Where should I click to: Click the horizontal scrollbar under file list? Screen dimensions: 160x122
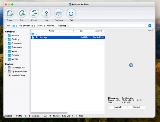pyautogui.click(x=49, y=113)
